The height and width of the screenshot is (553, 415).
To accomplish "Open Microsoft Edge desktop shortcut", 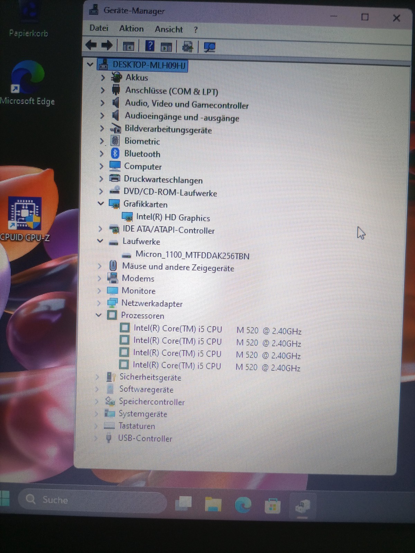I will pyautogui.click(x=27, y=83).
